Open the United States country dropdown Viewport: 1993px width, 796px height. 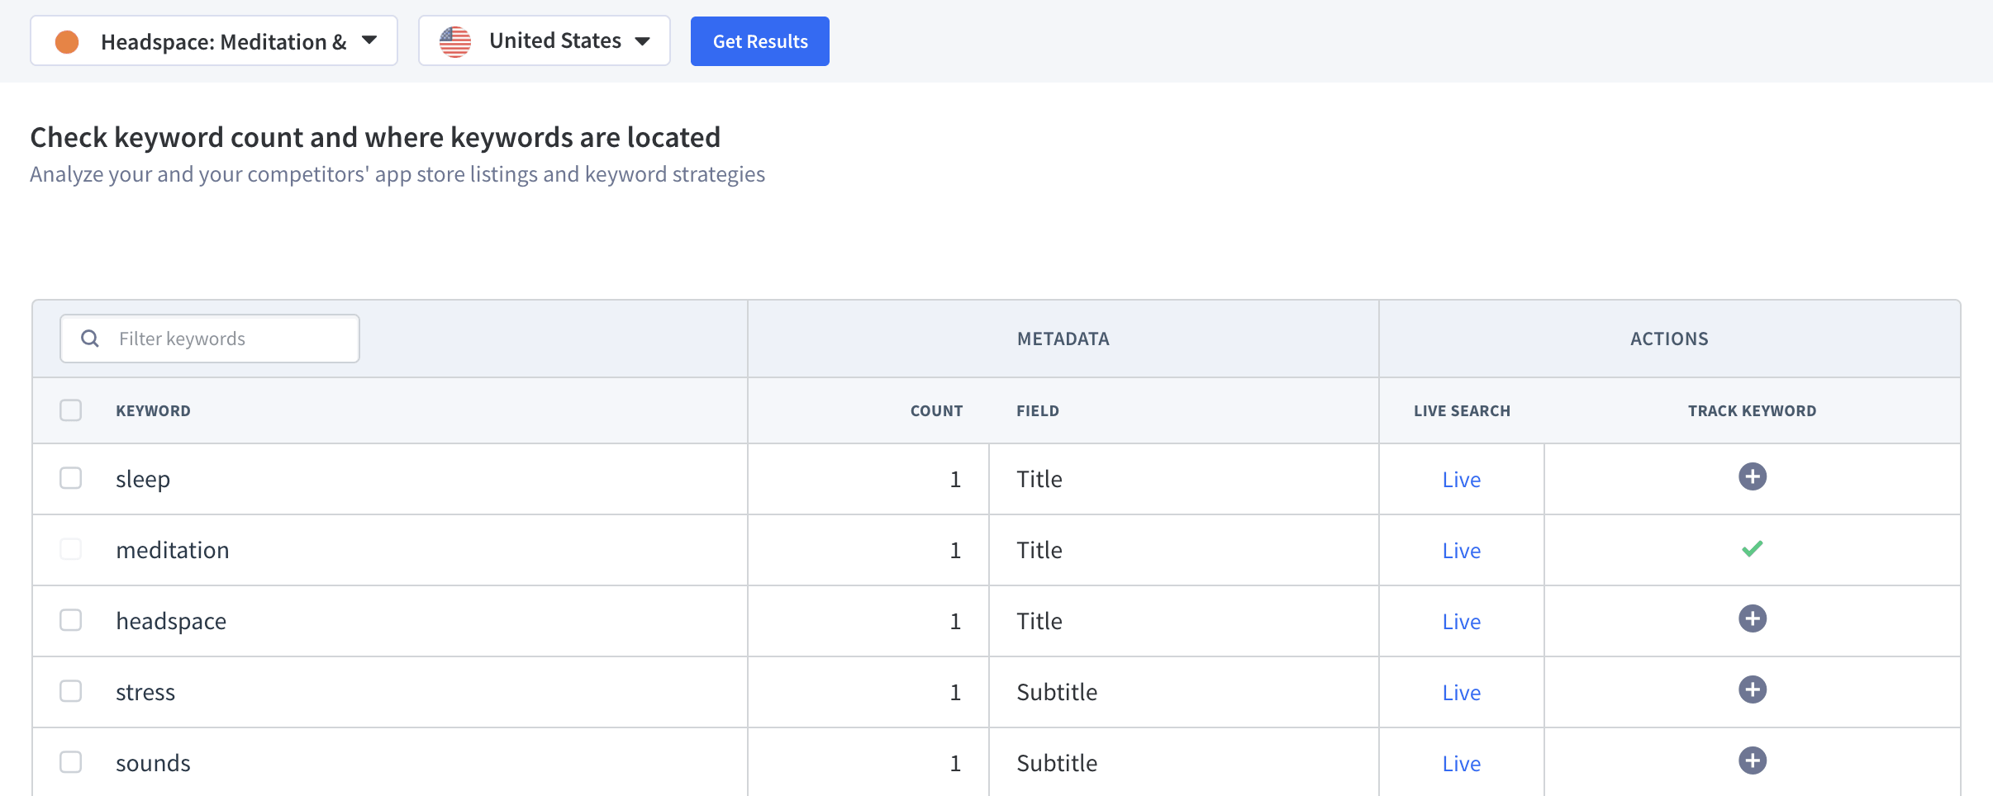545,41
